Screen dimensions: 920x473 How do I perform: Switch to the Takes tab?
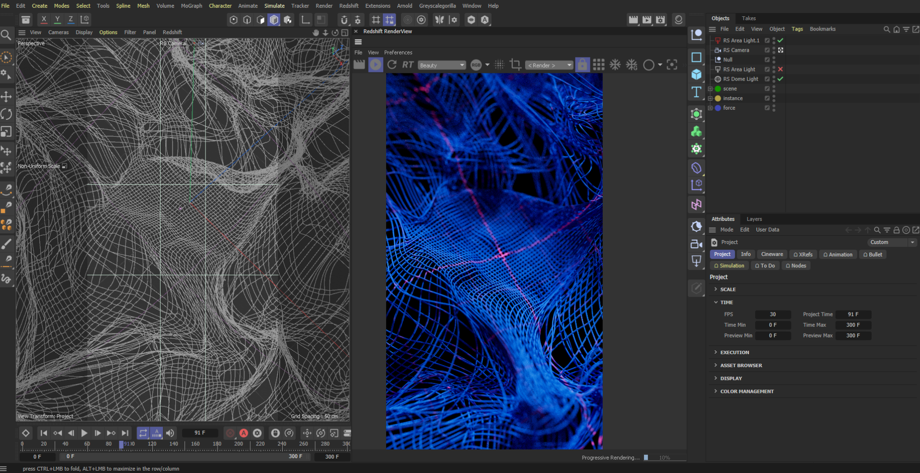[748, 18]
